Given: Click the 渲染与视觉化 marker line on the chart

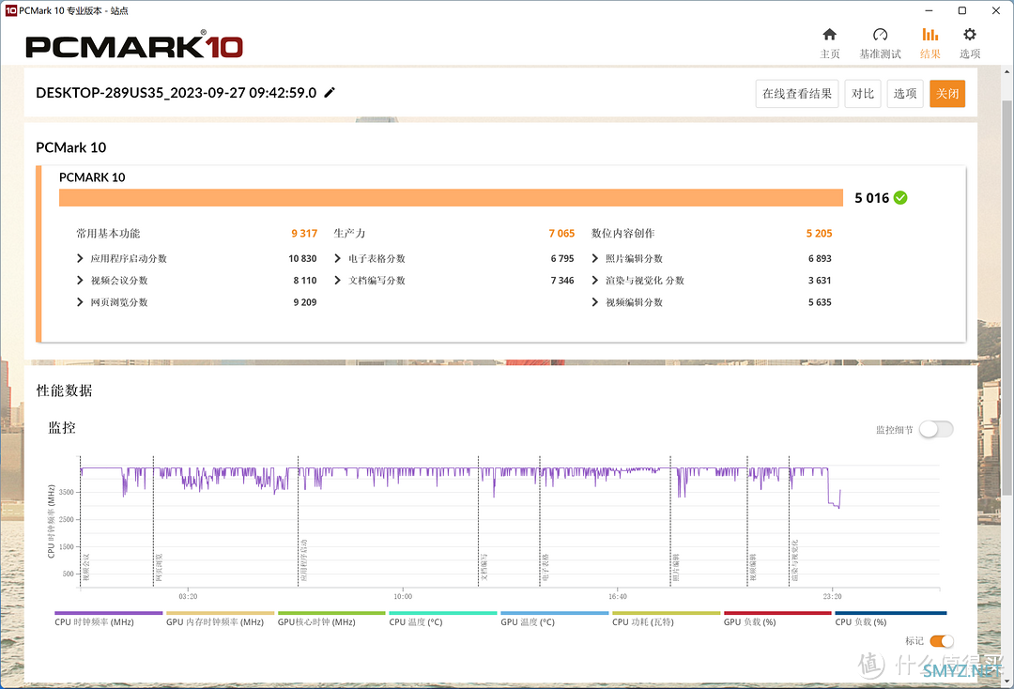Looking at the screenshot, I should coord(790,521).
